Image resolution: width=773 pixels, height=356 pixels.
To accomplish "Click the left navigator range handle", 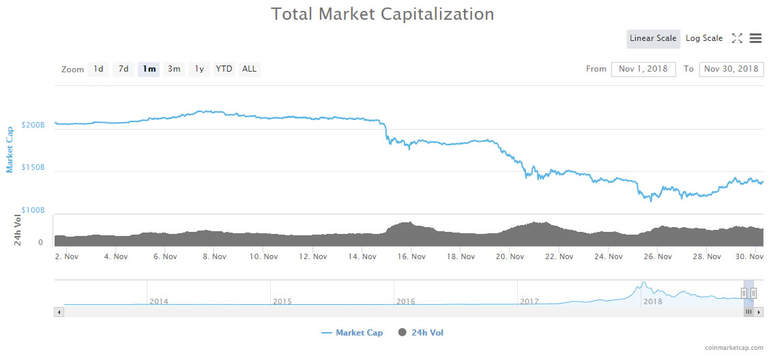I will tap(744, 293).
